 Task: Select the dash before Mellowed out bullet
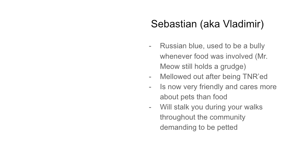point(150,77)
